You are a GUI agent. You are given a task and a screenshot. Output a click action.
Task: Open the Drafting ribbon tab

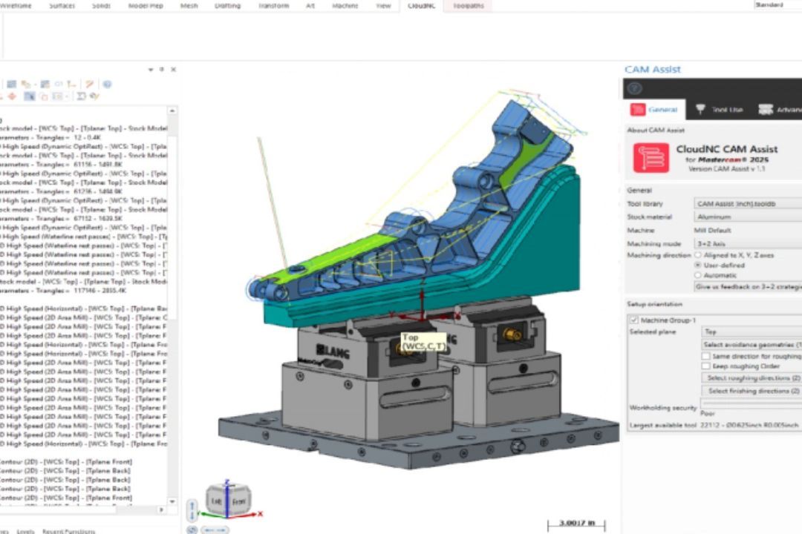(x=228, y=6)
